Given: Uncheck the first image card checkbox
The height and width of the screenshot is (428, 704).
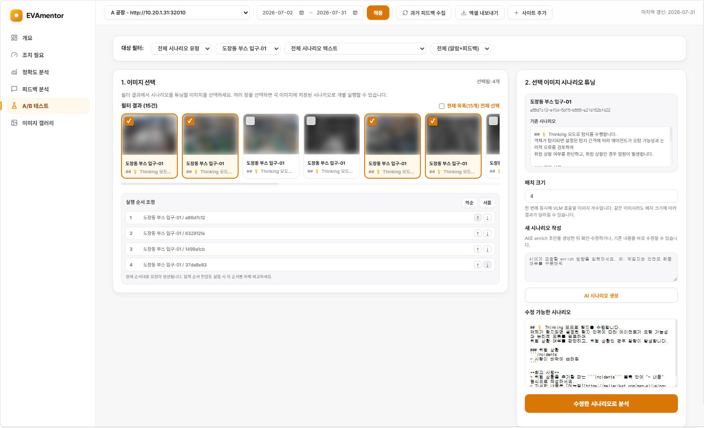Looking at the screenshot, I should click(x=129, y=121).
